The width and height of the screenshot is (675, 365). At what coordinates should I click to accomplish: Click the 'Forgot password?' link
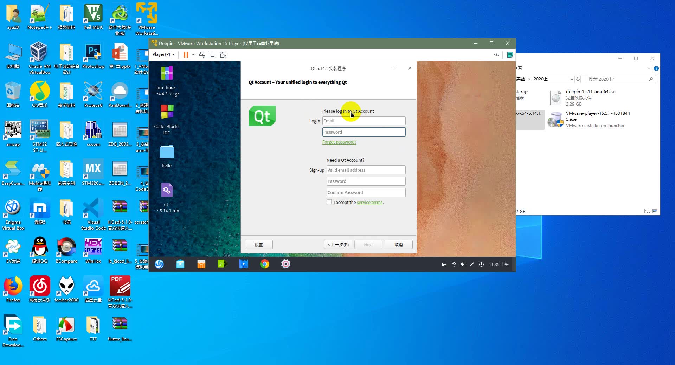pyautogui.click(x=339, y=142)
